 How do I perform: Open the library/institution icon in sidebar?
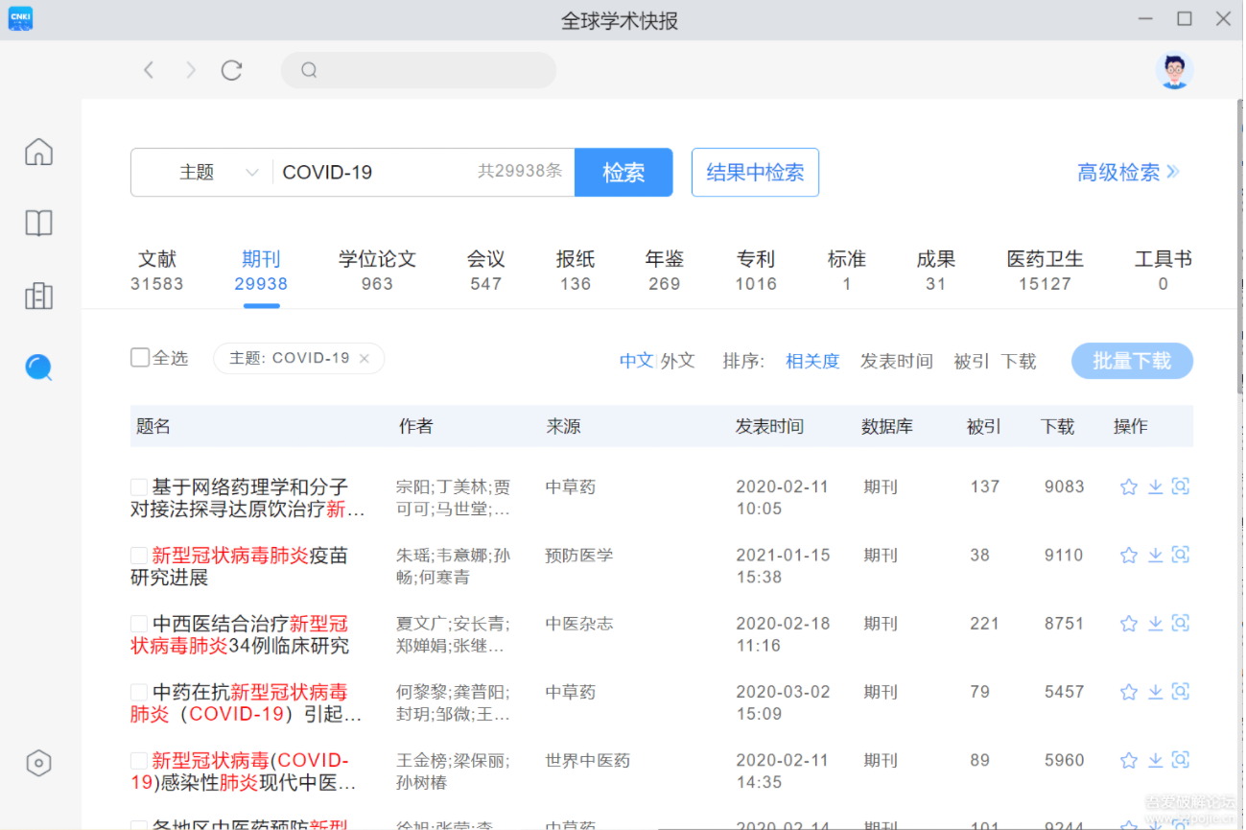38,296
